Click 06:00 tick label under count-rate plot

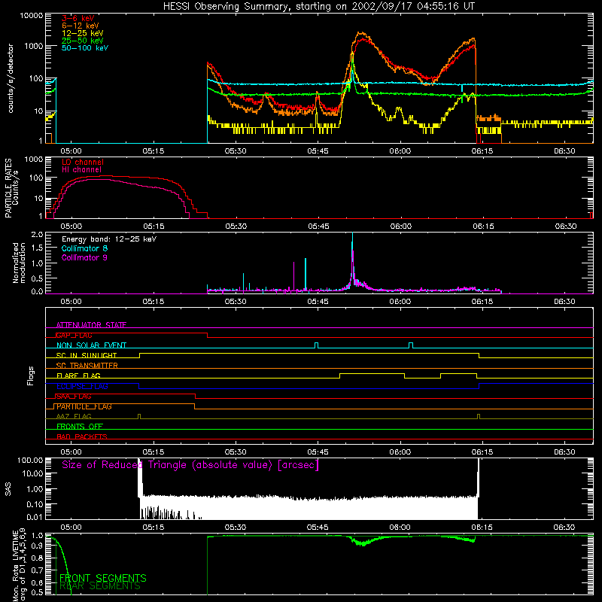click(400, 151)
